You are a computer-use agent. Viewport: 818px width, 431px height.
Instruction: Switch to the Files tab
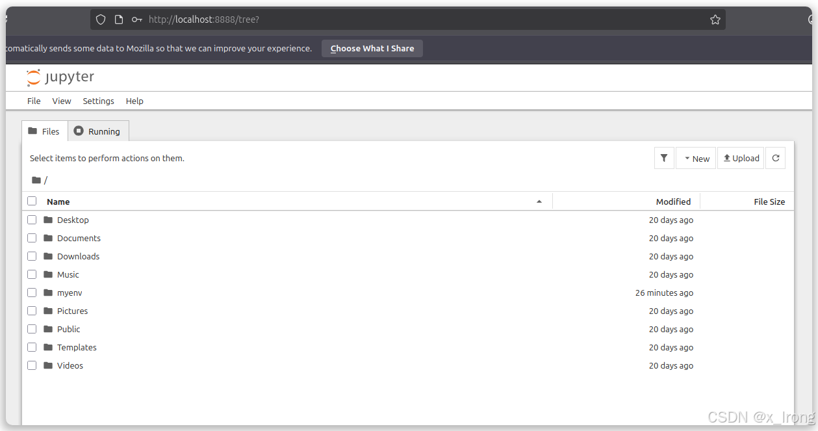(x=44, y=131)
